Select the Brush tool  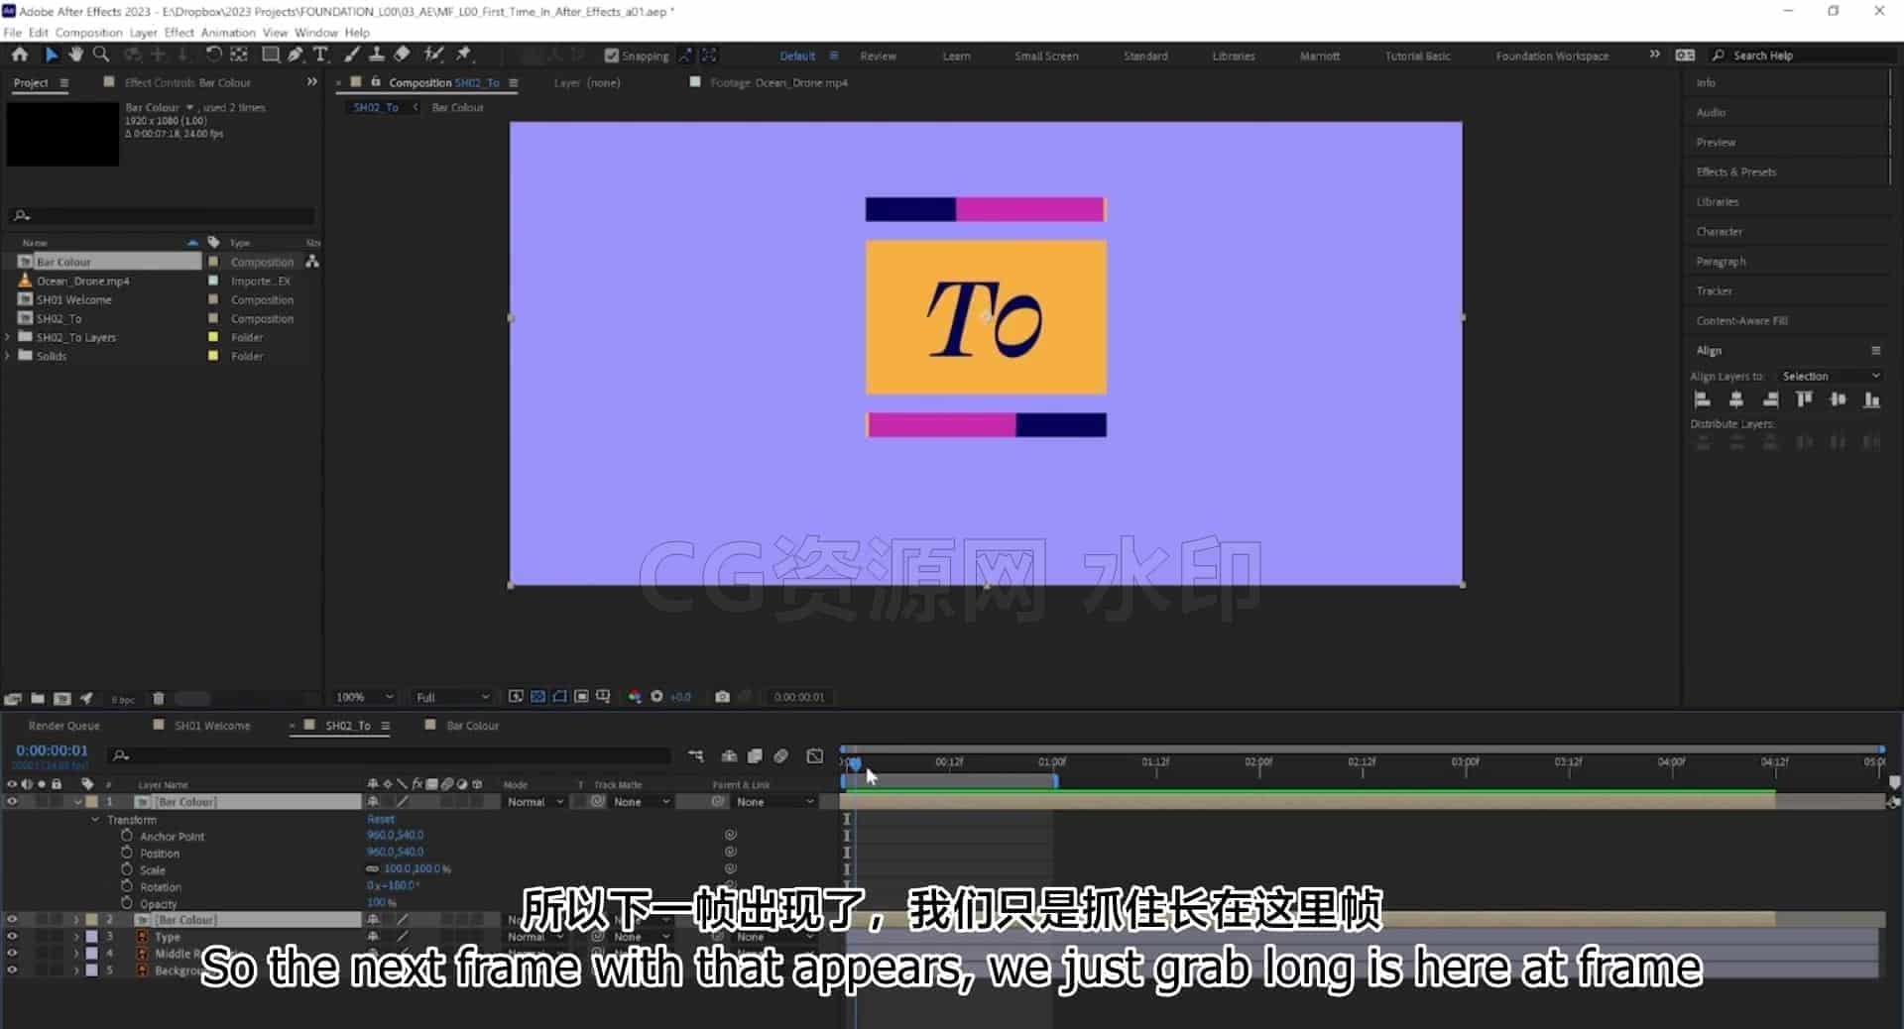[352, 55]
